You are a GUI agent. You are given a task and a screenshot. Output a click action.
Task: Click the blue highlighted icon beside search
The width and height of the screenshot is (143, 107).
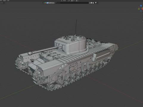pos(47,3)
